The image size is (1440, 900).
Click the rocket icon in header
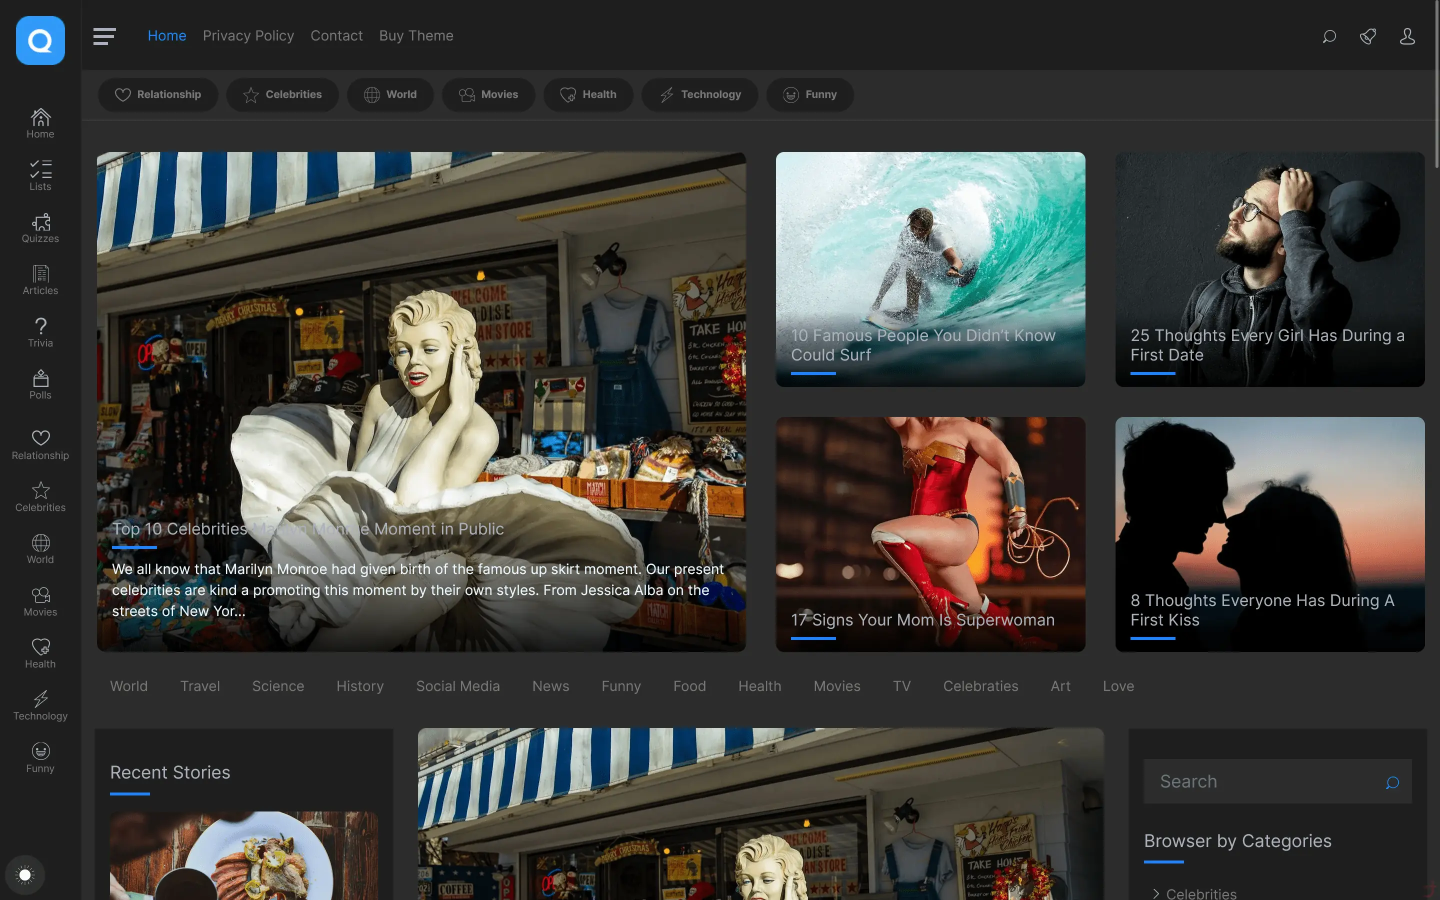(x=1367, y=37)
